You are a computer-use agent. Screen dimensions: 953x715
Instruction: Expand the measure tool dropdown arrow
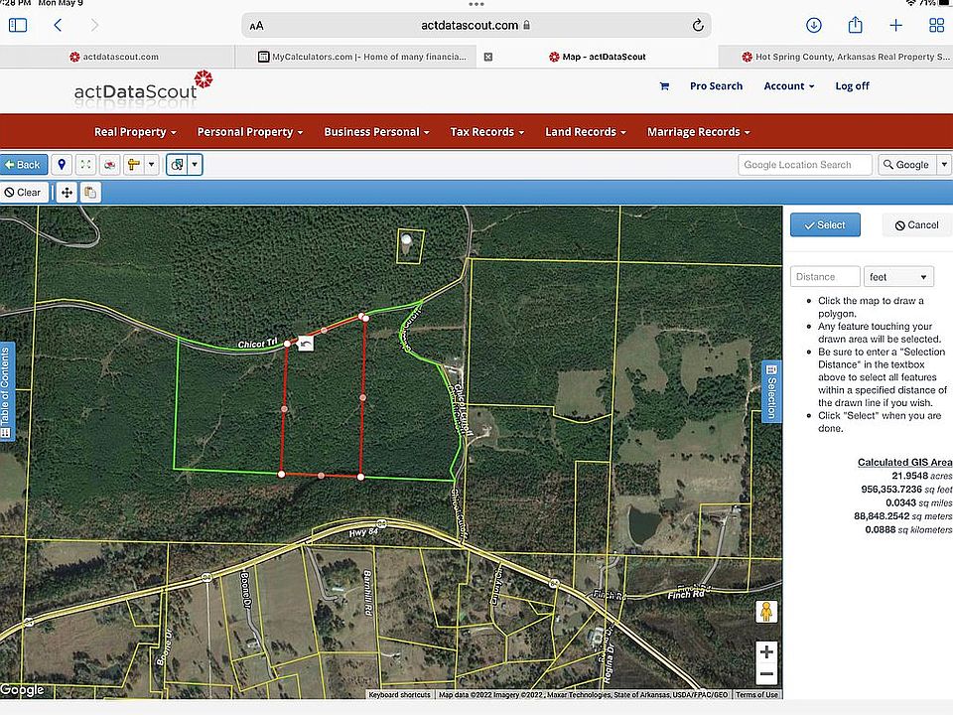151,165
